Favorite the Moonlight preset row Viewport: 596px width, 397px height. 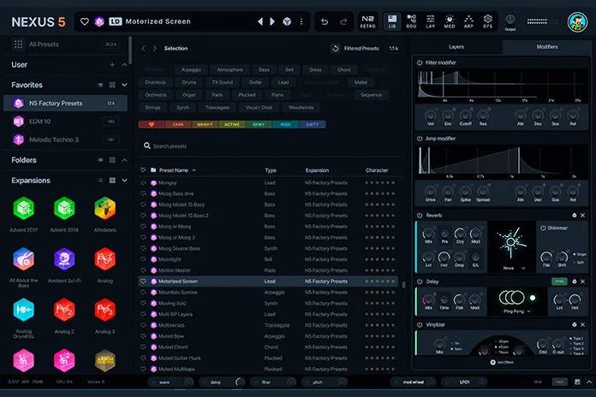[x=143, y=259]
